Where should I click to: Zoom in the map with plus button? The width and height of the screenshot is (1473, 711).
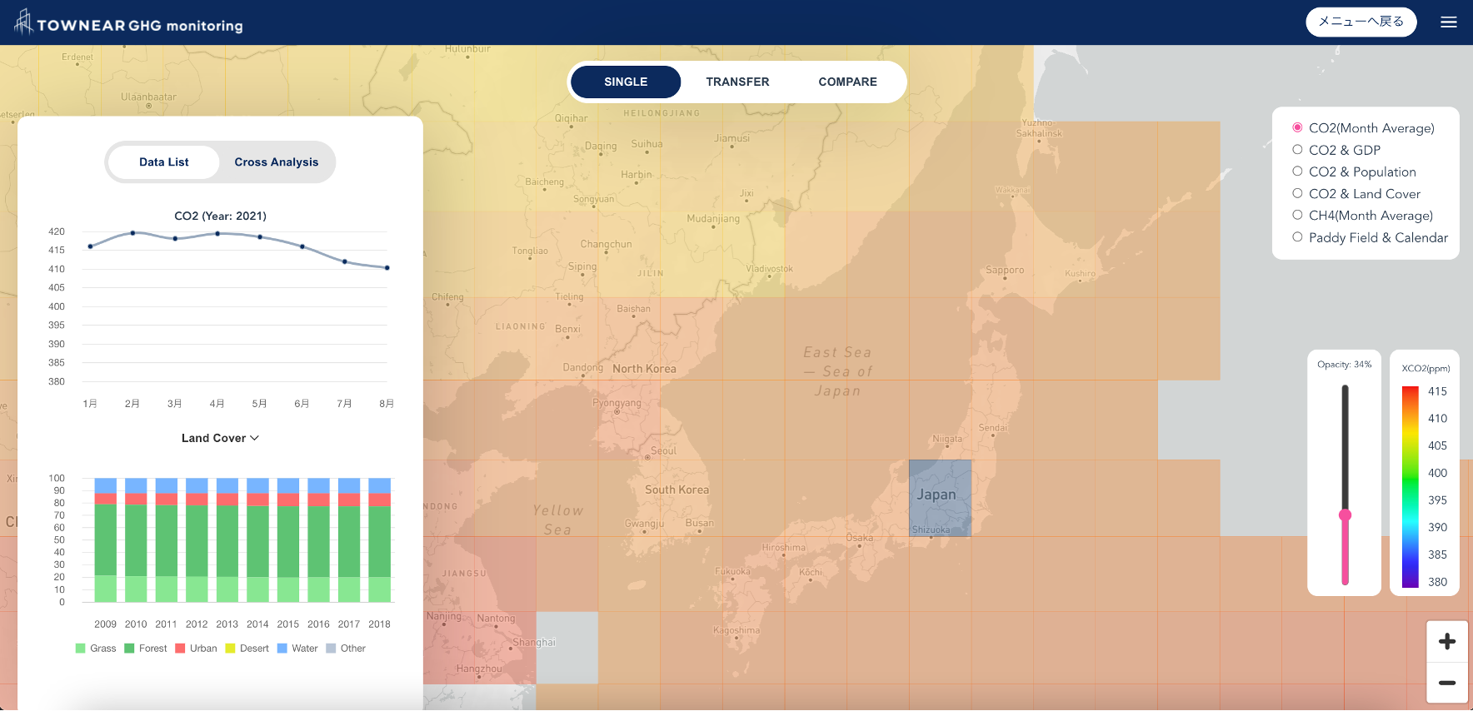(1447, 642)
